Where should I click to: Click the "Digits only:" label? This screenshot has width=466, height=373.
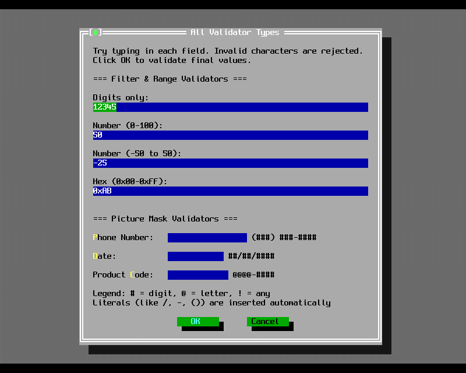coord(121,97)
